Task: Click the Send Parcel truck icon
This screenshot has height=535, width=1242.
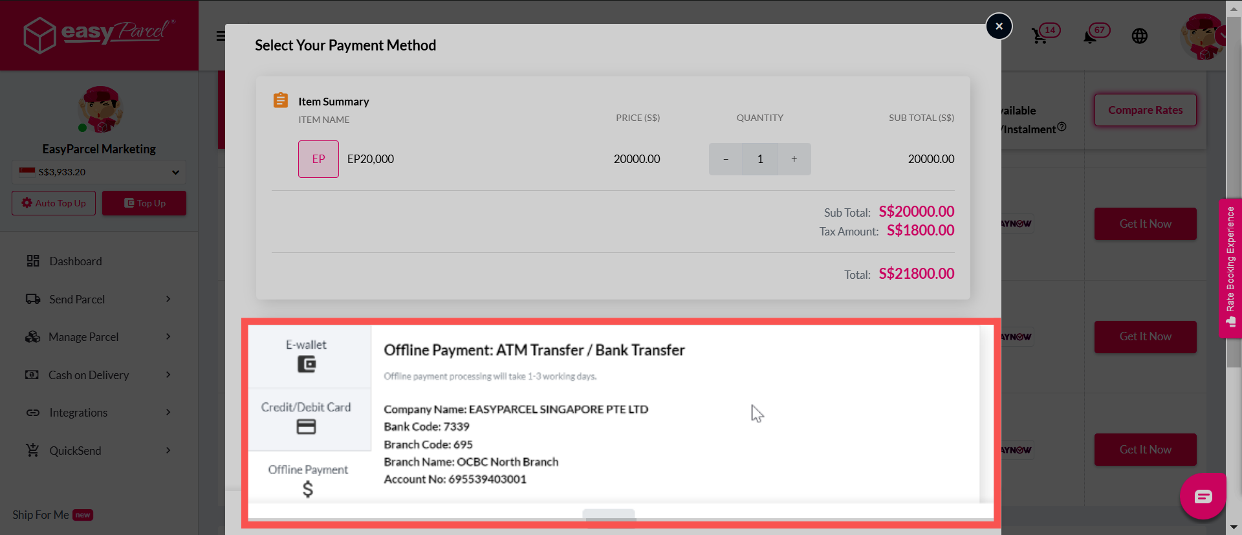Action: pos(33,299)
